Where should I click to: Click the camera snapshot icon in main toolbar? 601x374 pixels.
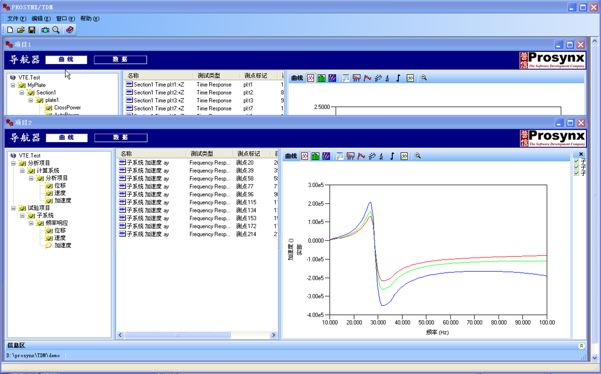pyautogui.click(x=45, y=30)
